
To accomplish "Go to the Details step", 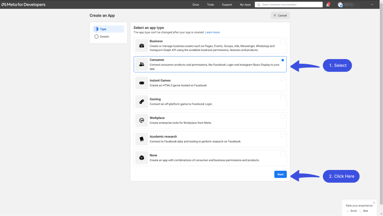I will click(108, 36).
